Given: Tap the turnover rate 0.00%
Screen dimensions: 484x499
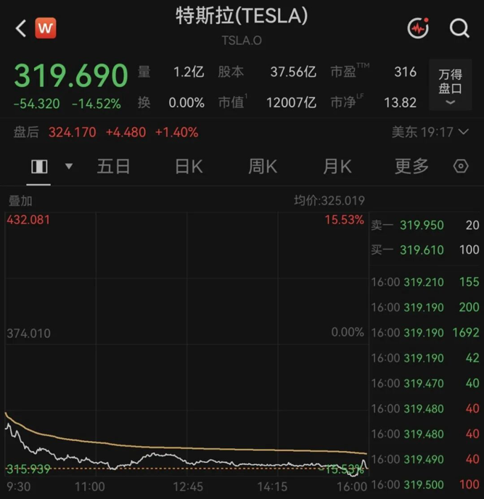Looking at the screenshot, I should click(x=186, y=103).
